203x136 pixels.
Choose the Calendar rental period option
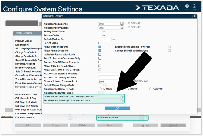(x=151, y=89)
